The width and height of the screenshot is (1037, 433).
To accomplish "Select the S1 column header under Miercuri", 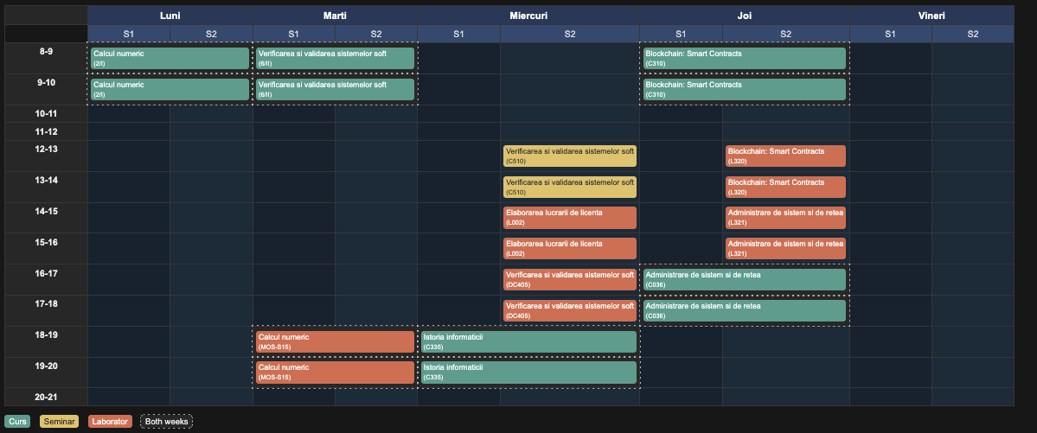I will (459, 34).
